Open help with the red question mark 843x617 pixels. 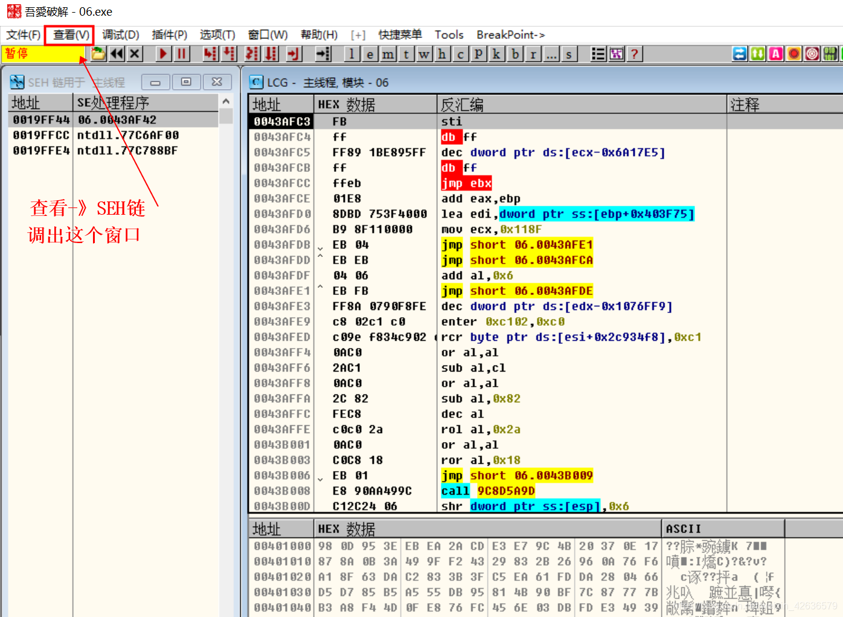click(x=634, y=54)
